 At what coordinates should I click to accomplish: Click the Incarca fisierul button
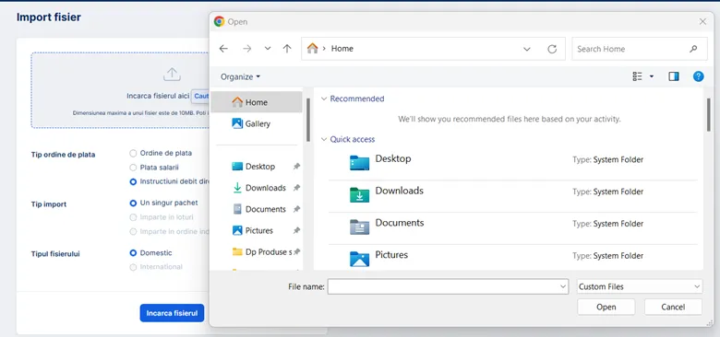173,313
